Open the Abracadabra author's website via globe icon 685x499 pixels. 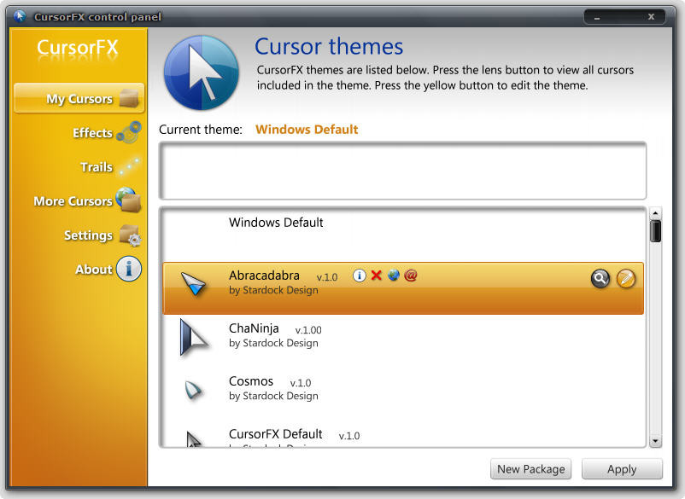[394, 276]
